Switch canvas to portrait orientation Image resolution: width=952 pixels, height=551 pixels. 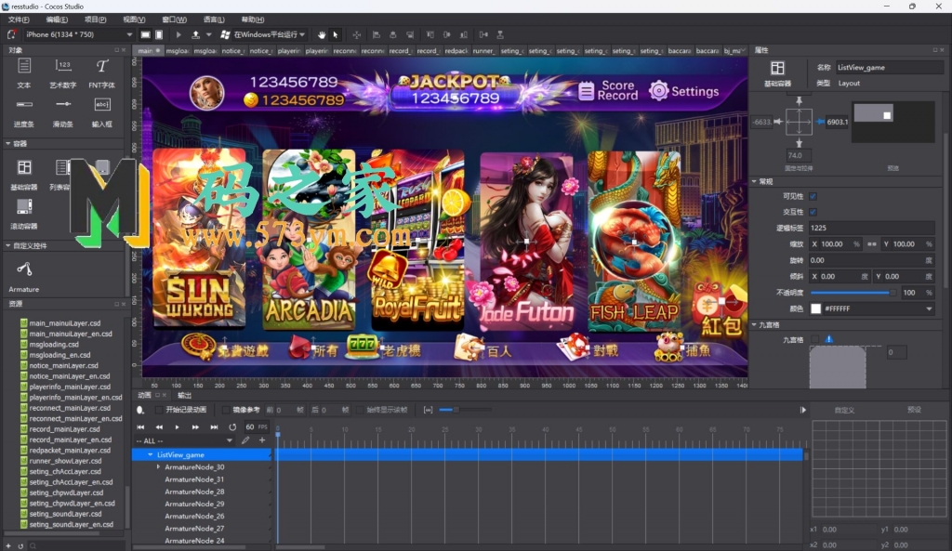[x=159, y=34]
